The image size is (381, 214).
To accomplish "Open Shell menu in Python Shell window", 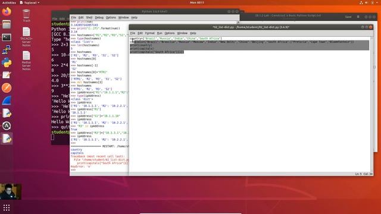I will (x=89, y=17).
